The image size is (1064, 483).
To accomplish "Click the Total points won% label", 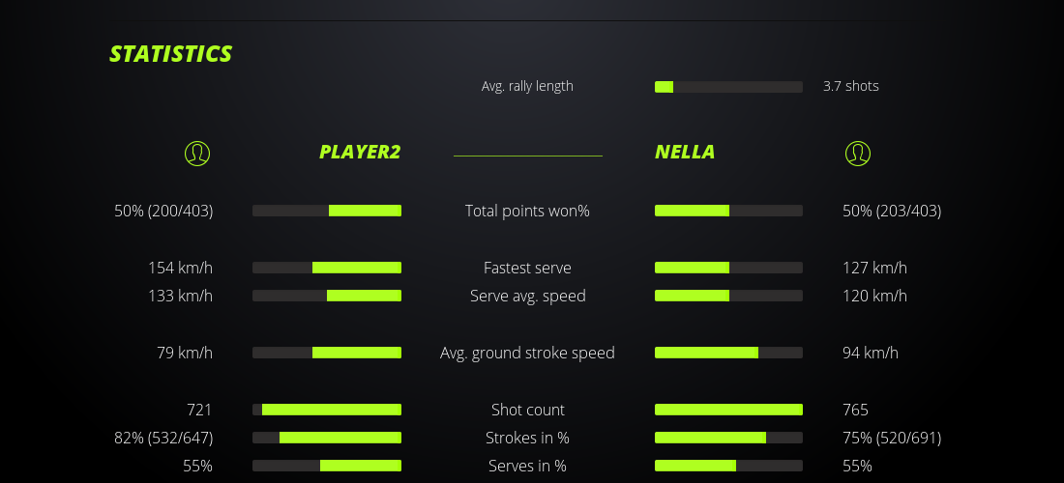I will 527,211.
